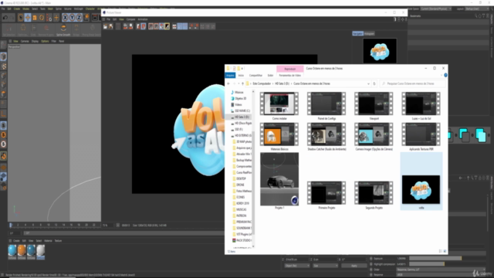Click the Undo icon in Cinema 4D toolbar
The height and width of the screenshot is (278, 494).
coord(5,18)
